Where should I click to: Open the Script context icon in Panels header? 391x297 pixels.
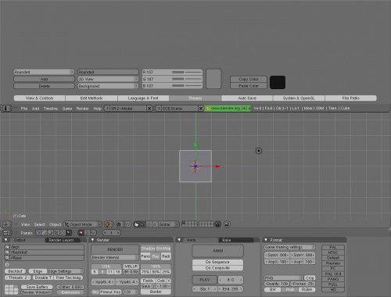(45, 233)
